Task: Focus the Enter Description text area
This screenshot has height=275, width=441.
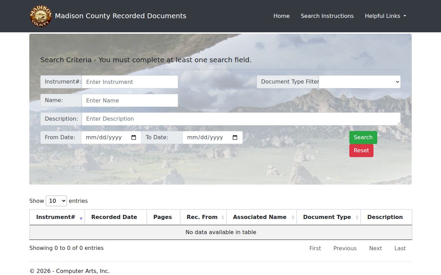Action: [x=241, y=119]
